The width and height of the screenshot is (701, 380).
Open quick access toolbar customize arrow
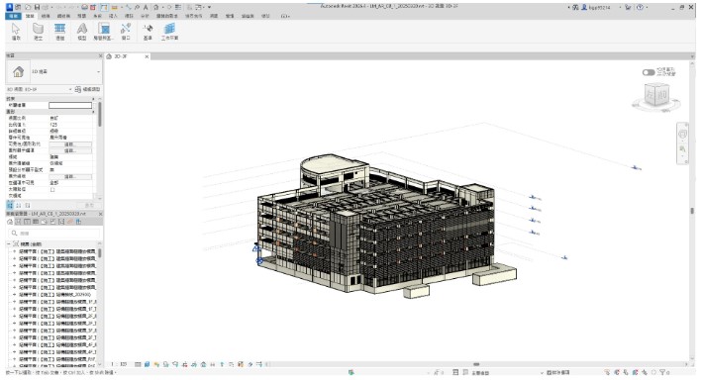(x=209, y=7)
